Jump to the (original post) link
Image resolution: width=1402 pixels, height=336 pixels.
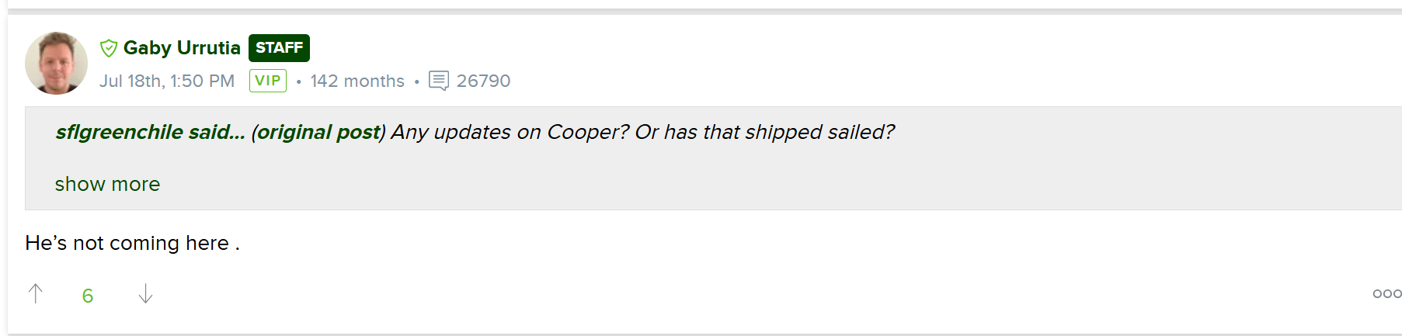[318, 132]
